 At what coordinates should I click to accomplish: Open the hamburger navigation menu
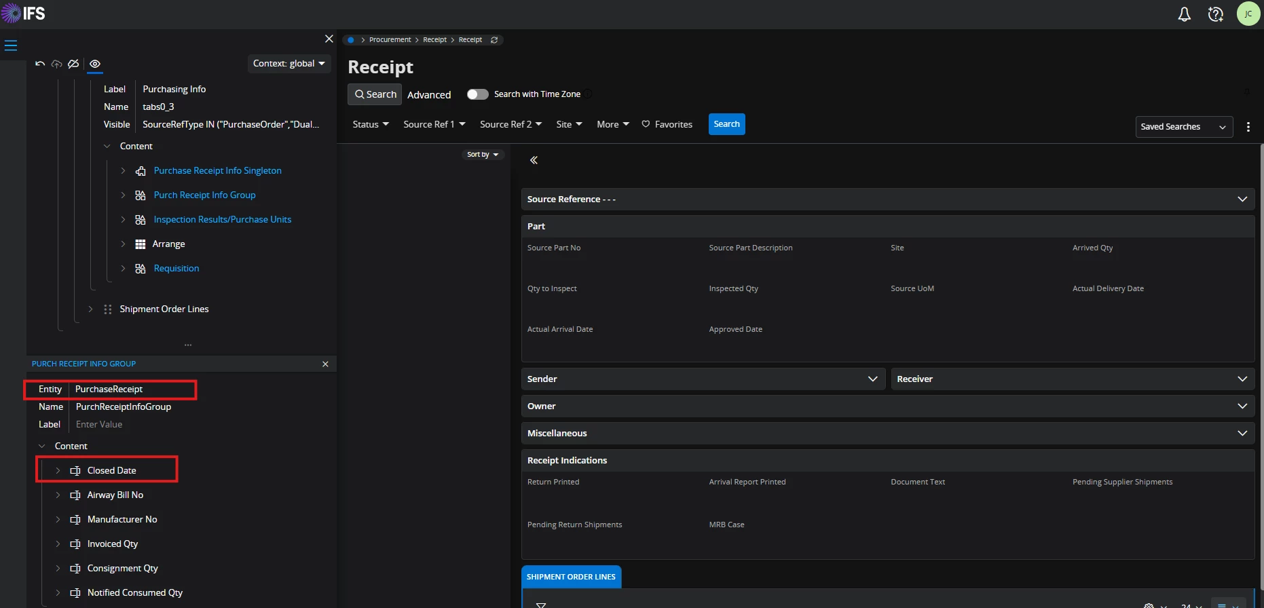(x=11, y=45)
